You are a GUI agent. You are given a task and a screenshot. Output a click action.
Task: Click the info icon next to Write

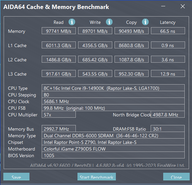pos(109,22)
